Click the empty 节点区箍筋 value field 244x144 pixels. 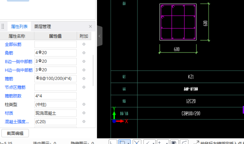click(55, 87)
